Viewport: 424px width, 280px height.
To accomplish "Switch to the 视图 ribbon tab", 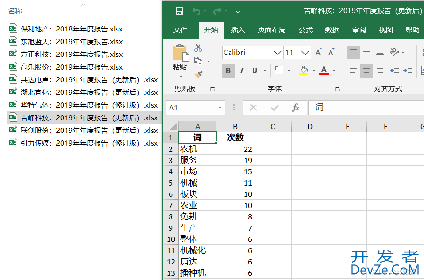I will [x=385, y=30].
